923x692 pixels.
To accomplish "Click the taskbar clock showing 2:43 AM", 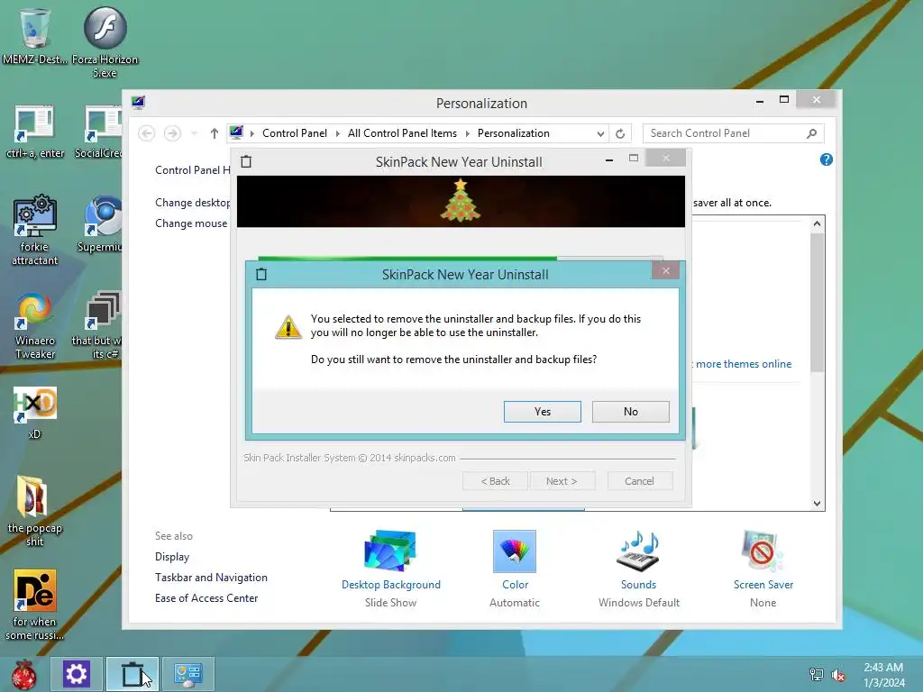I will pyautogui.click(x=883, y=674).
